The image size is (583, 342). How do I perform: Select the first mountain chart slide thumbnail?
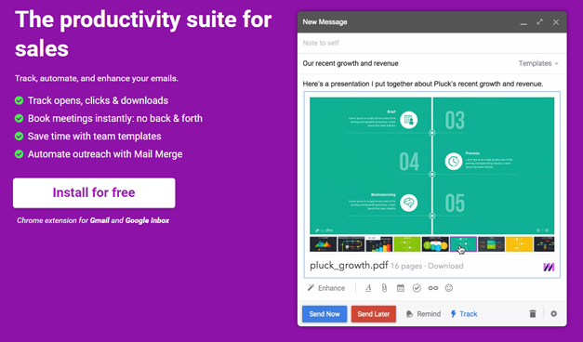(x=323, y=244)
